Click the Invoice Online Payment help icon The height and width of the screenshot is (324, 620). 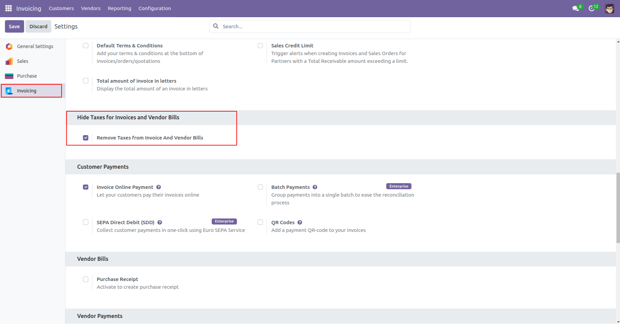point(158,187)
